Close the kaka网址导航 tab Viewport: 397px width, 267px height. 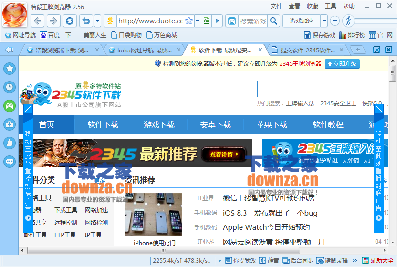click(x=178, y=50)
